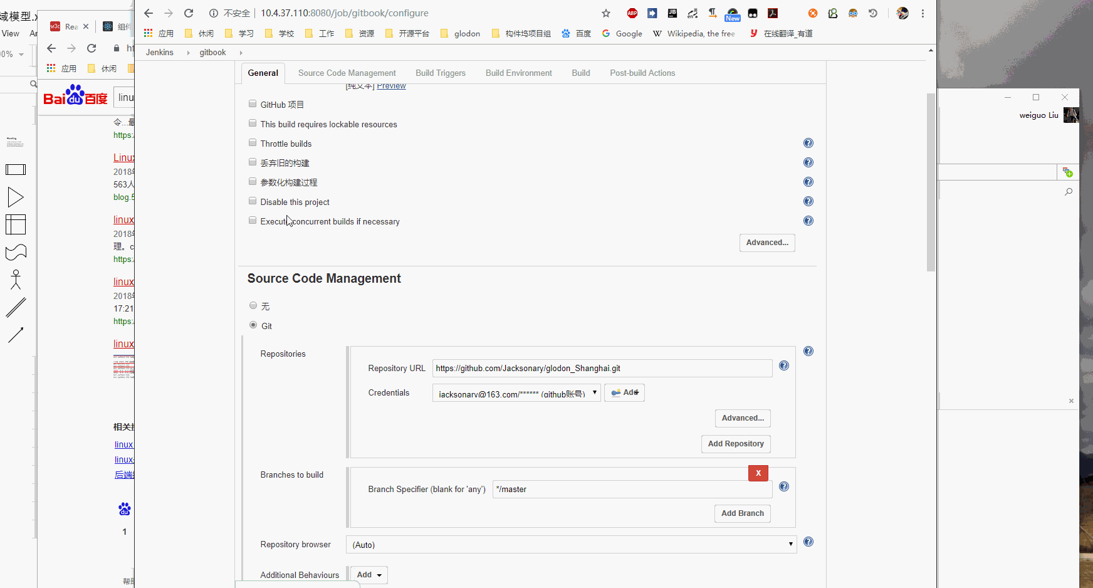Open help for Throttle builds
This screenshot has width=1093, height=588.
click(x=808, y=143)
